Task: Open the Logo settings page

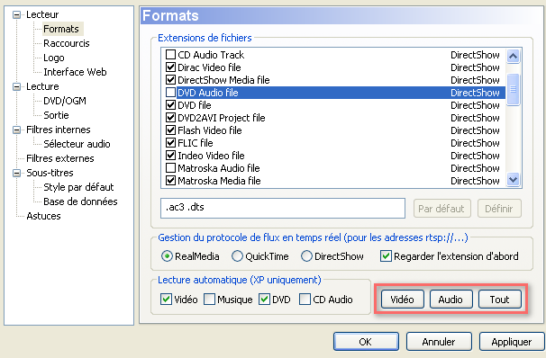Action: coord(54,58)
